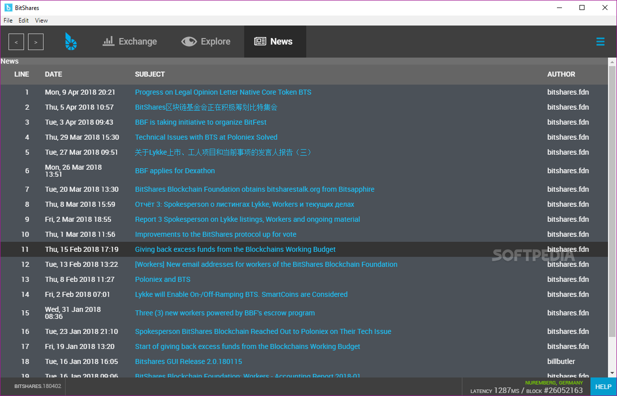Open 'BBF is taking initiative to organize BitFest'
The image size is (617, 396).
pyautogui.click(x=201, y=122)
